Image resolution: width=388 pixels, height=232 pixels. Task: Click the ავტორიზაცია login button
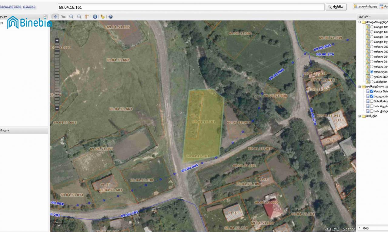coord(365,7)
